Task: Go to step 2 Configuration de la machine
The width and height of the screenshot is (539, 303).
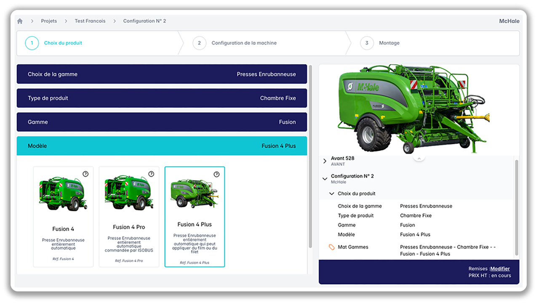Action: 235,43
